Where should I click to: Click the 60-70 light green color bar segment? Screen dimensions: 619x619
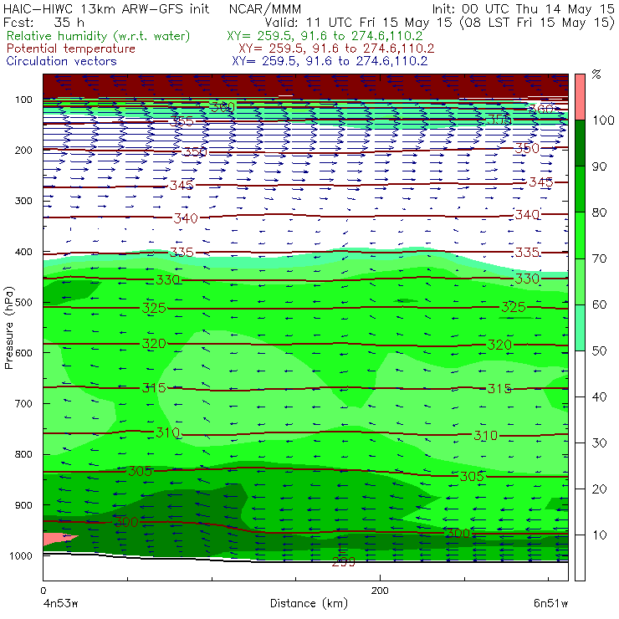[580, 281]
